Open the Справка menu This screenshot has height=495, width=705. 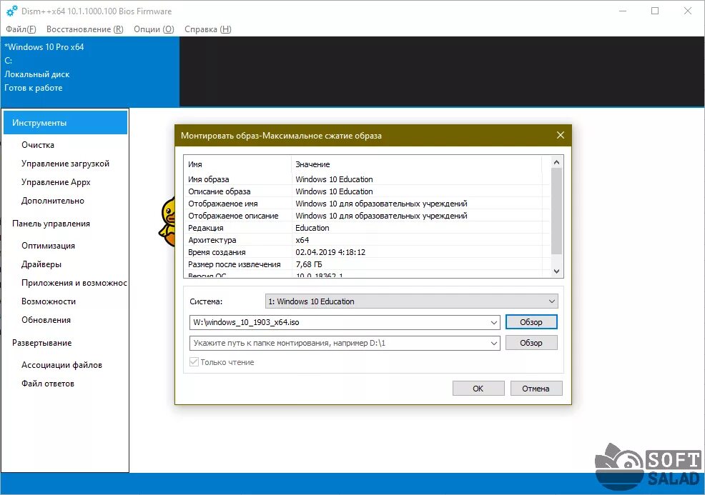tap(208, 29)
